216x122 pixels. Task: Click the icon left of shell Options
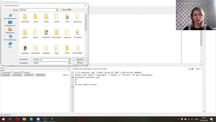tap(193, 69)
